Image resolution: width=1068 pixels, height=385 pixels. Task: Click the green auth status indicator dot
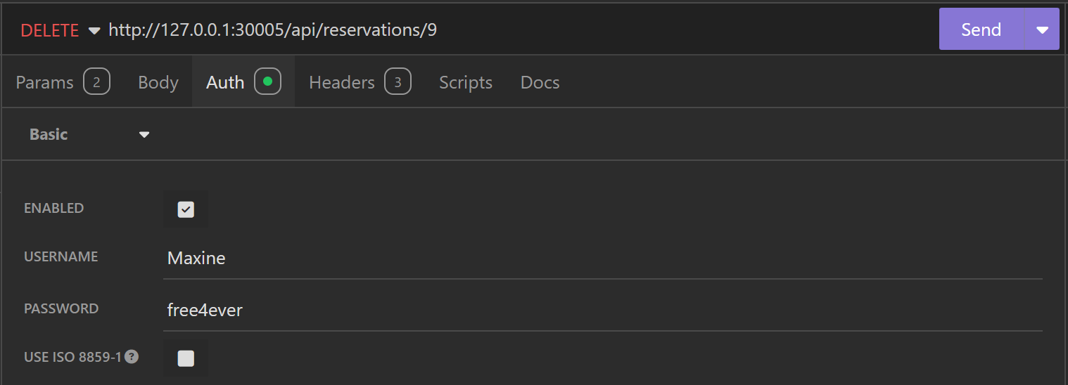(x=267, y=82)
